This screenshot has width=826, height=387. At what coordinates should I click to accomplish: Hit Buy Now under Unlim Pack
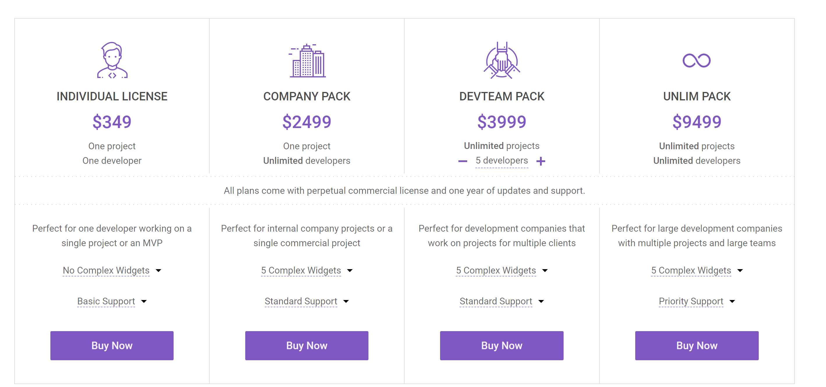coord(696,345)
